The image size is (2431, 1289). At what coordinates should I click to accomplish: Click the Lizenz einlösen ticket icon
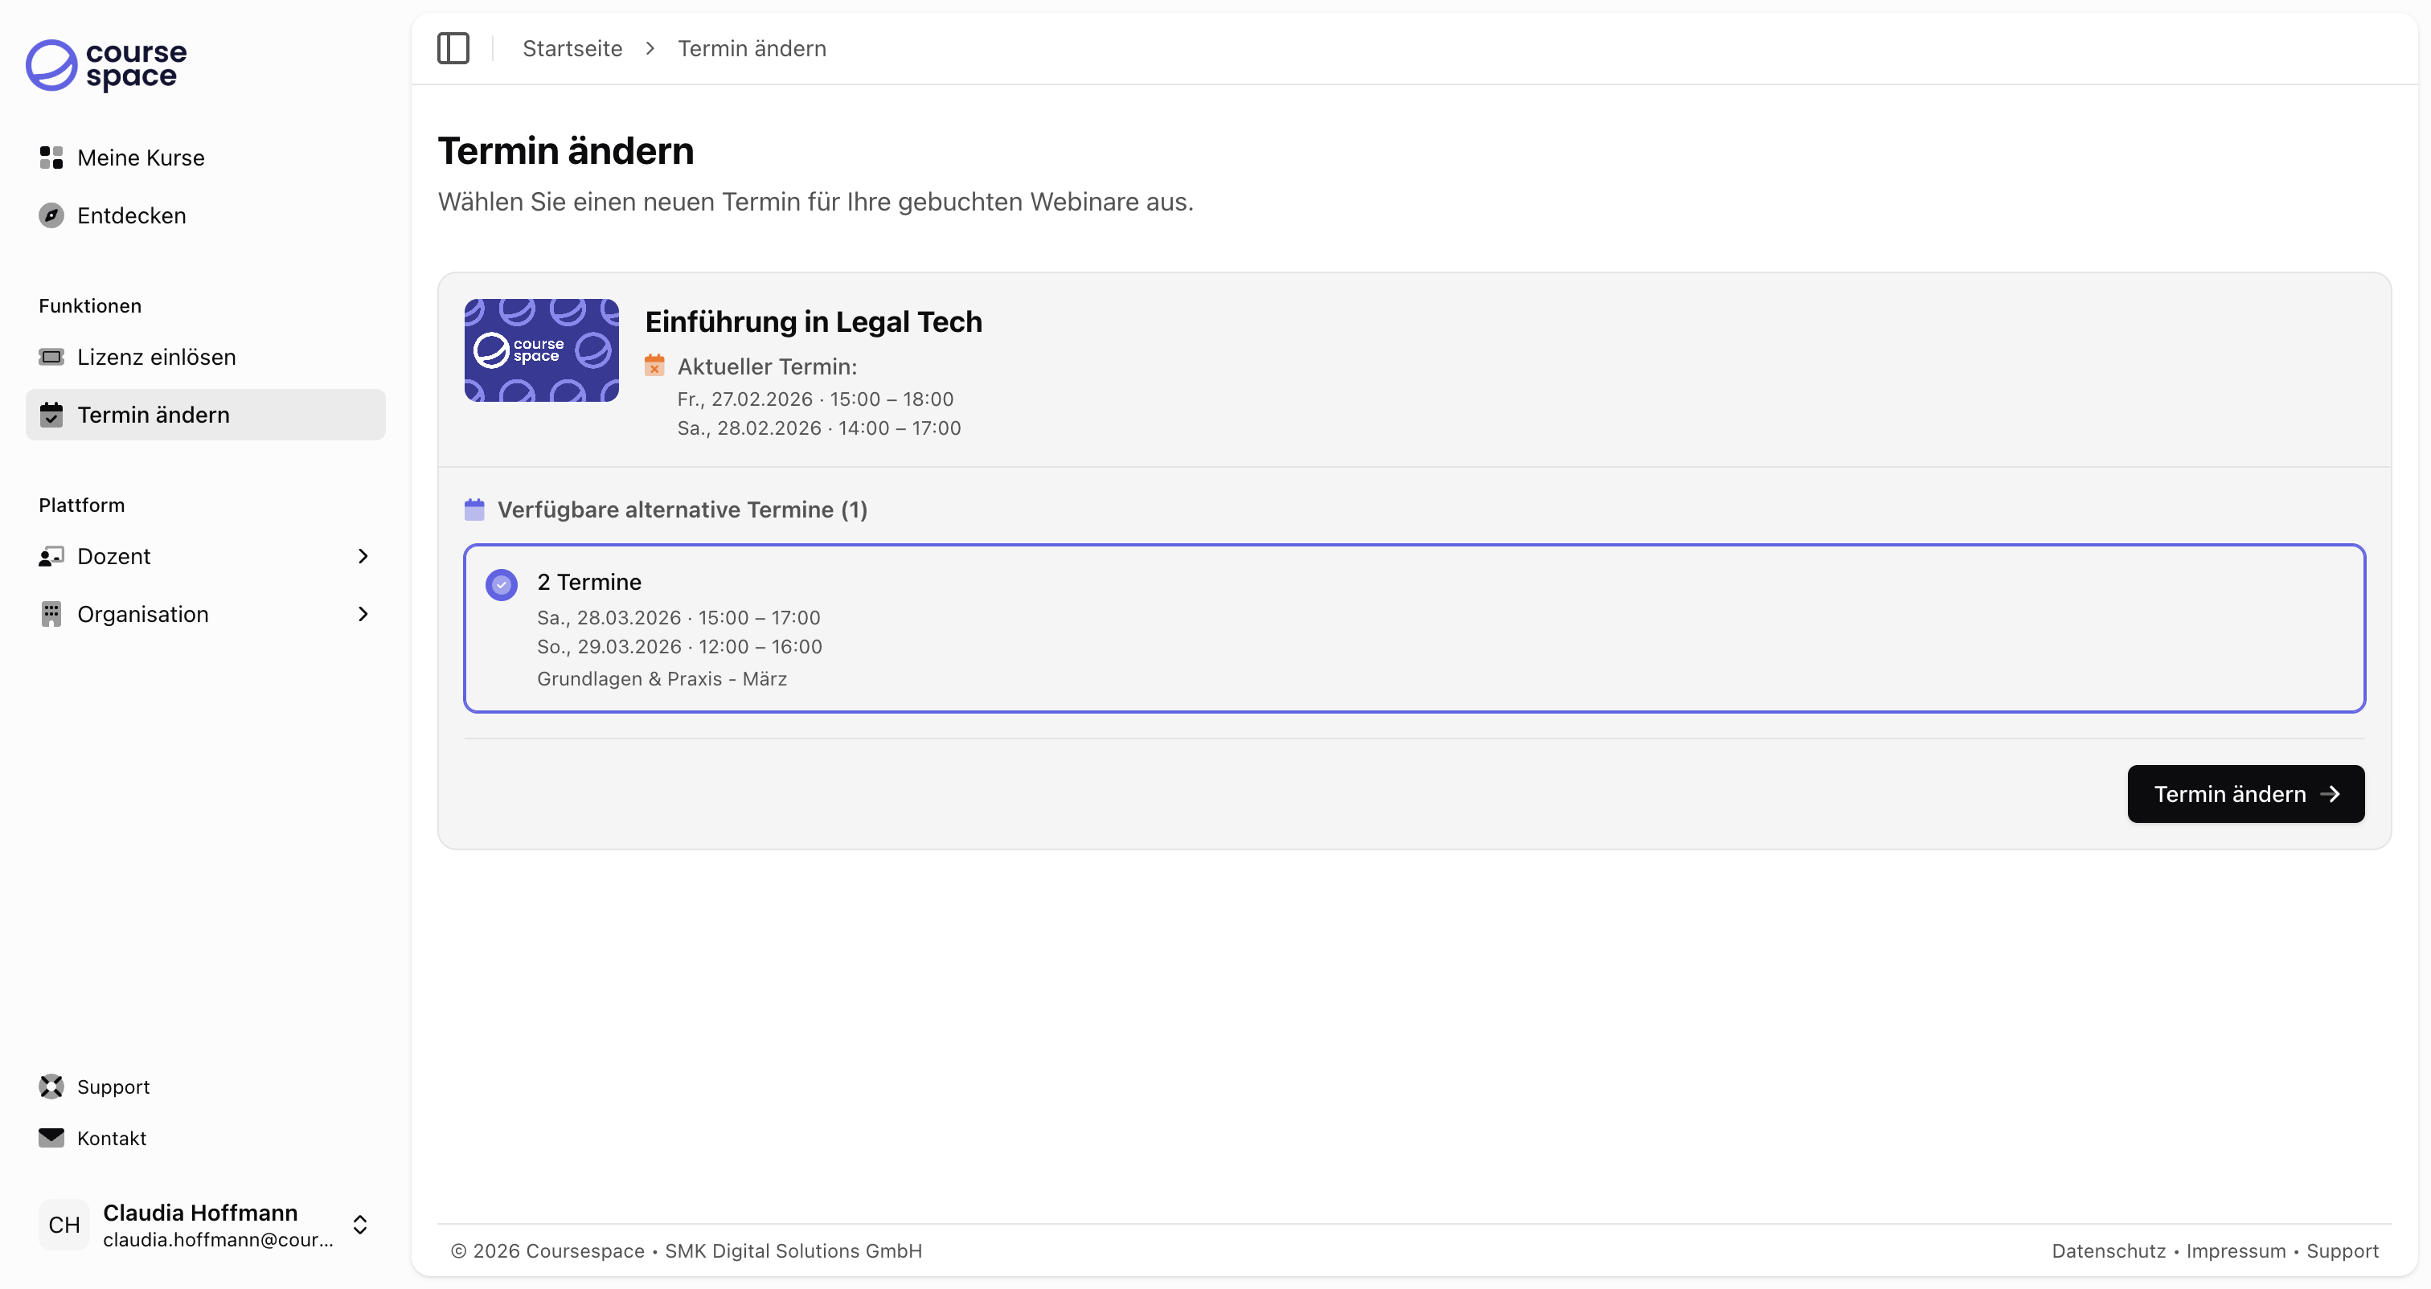click(x=51, y=357)
